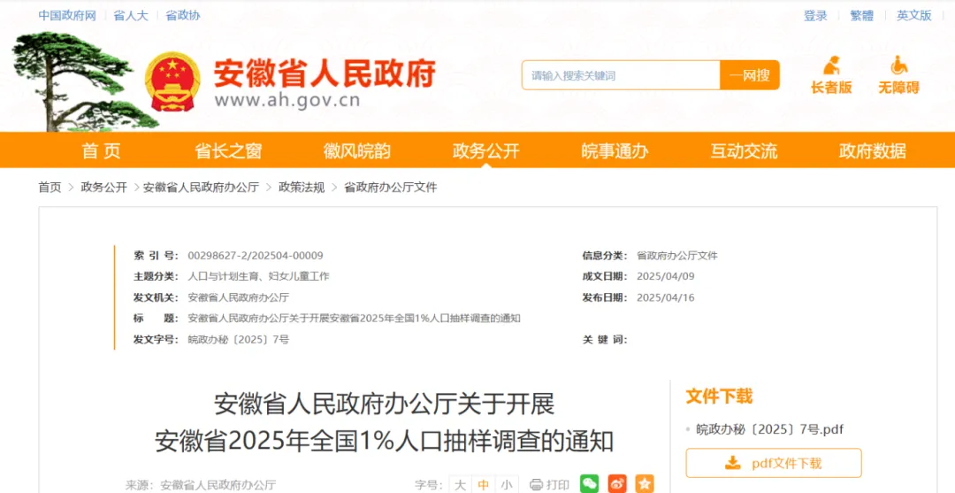Image resolution: width=955 pixels, height=493 pixels.
Task: Share article via Weibo icon
Action: pos(617,484)
